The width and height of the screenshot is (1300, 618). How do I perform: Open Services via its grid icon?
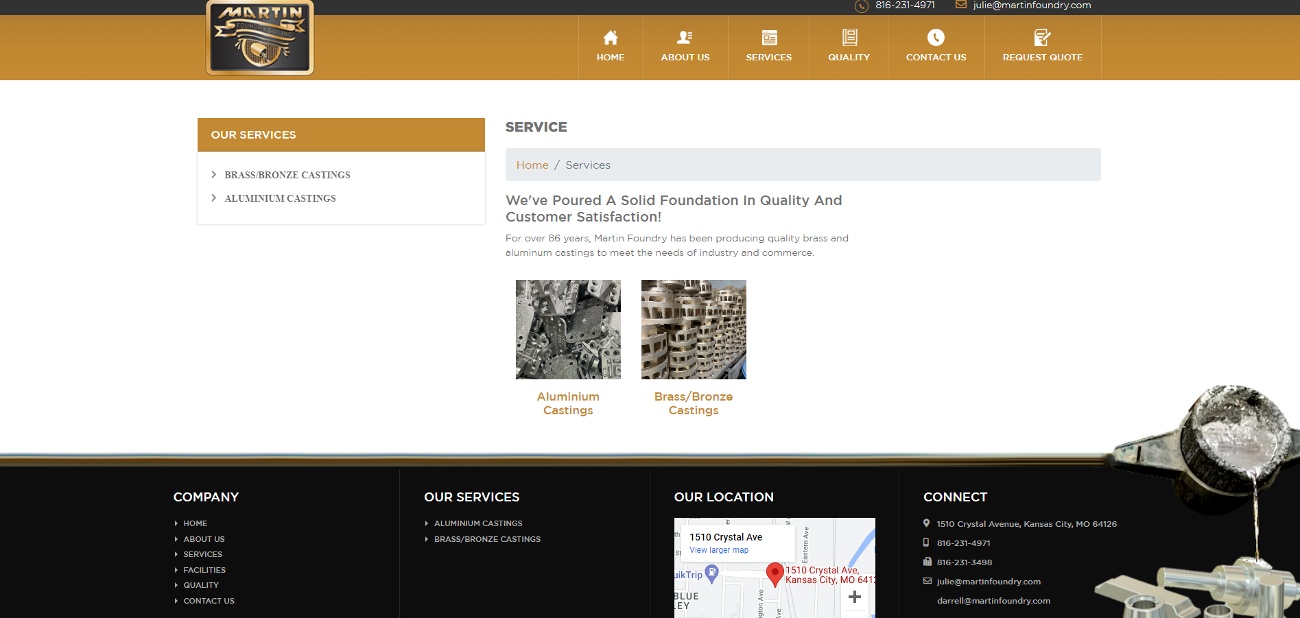768,38
